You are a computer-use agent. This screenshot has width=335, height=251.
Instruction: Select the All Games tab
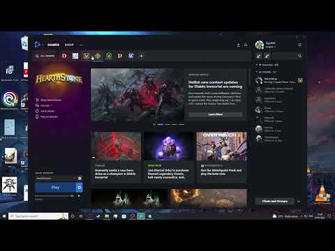point(45,56)
